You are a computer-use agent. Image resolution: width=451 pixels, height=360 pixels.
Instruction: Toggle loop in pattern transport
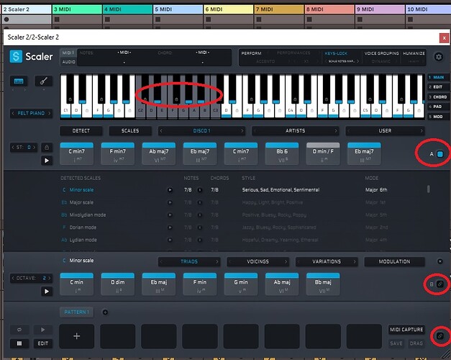[19, 330]
